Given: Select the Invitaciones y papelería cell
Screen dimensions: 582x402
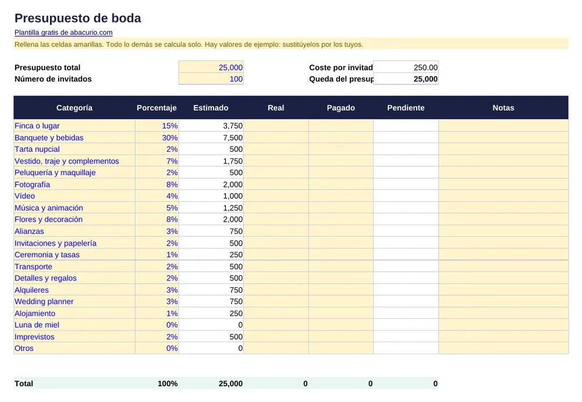Looking at the screenshot, I should [74, 243].
